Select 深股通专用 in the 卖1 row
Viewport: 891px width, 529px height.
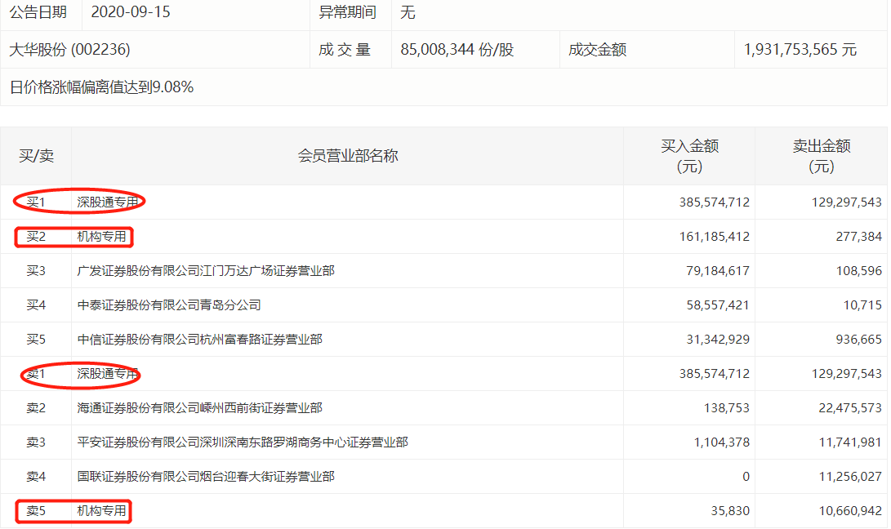(x=108, y=374)
